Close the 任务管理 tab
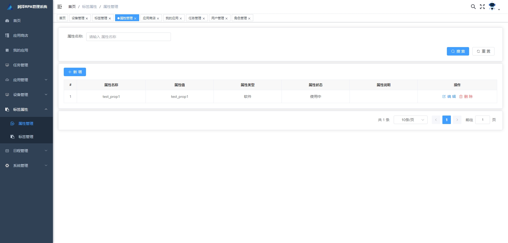508x243 pixels. point(204,19)
